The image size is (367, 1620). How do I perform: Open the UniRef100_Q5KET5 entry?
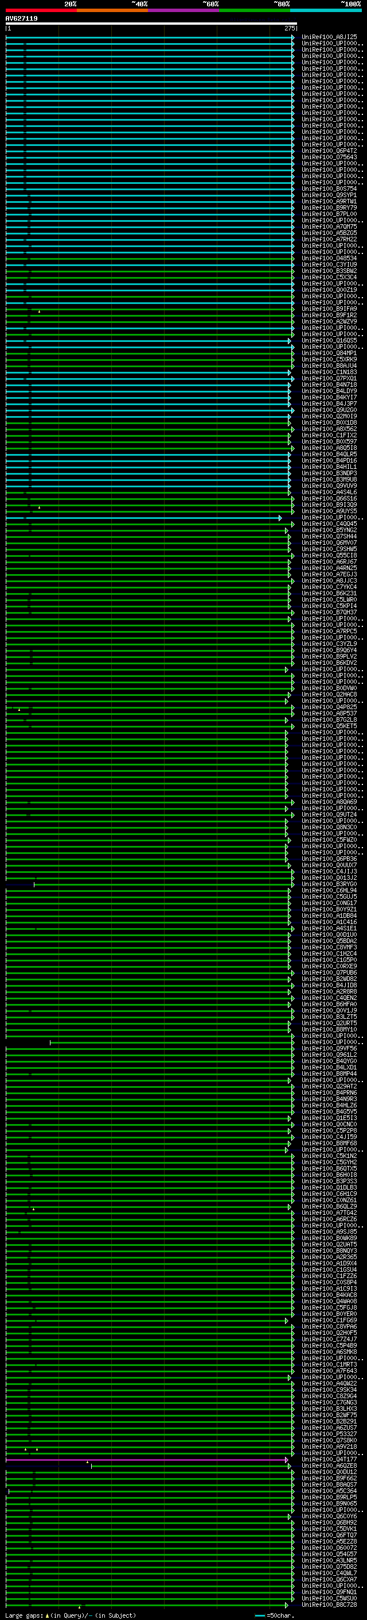pyautogui.click(x=329, y=726)
